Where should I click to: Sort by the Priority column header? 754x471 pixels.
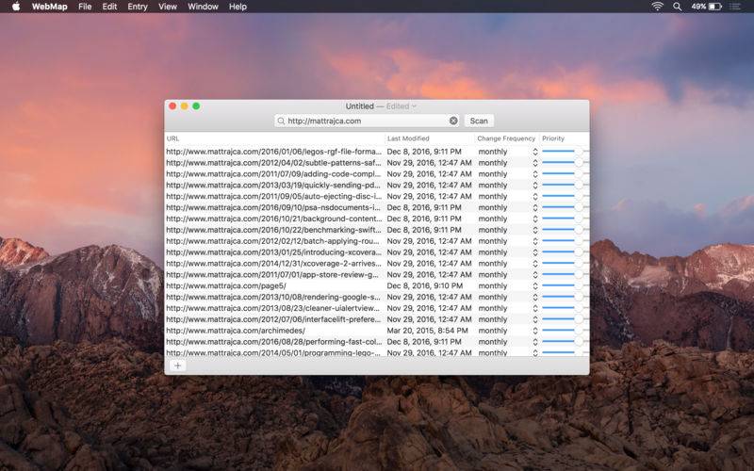[565, 138]
